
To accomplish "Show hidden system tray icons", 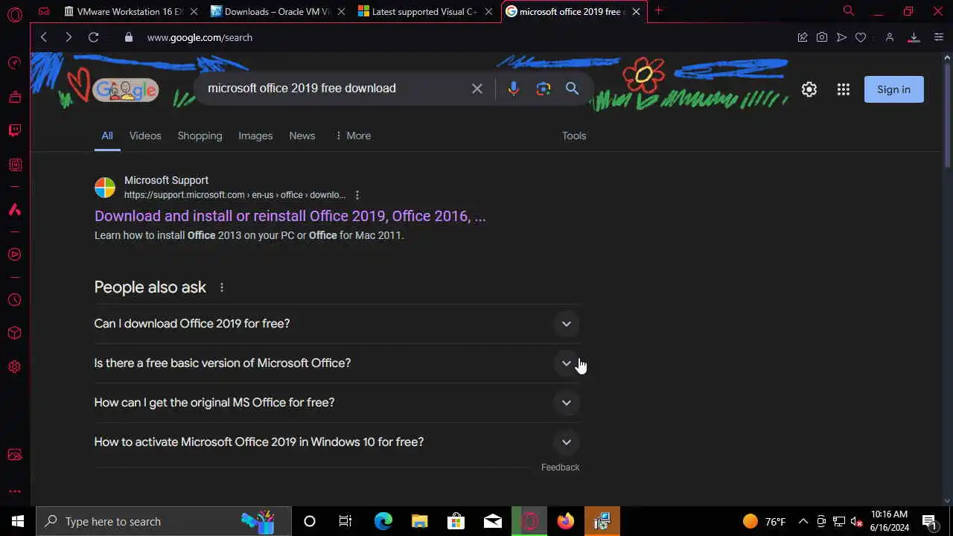I will (x=803, y=521).
